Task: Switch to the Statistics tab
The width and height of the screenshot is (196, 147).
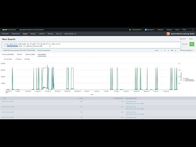Action: coord(30,54)
